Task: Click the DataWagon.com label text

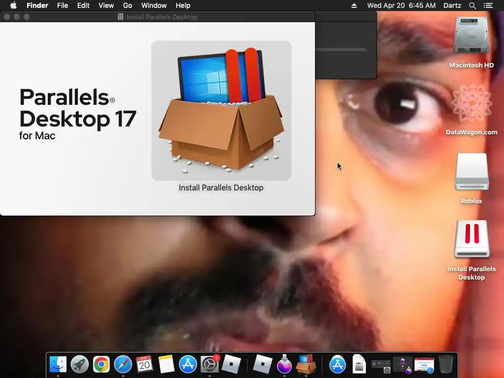Action: point(472,132)
